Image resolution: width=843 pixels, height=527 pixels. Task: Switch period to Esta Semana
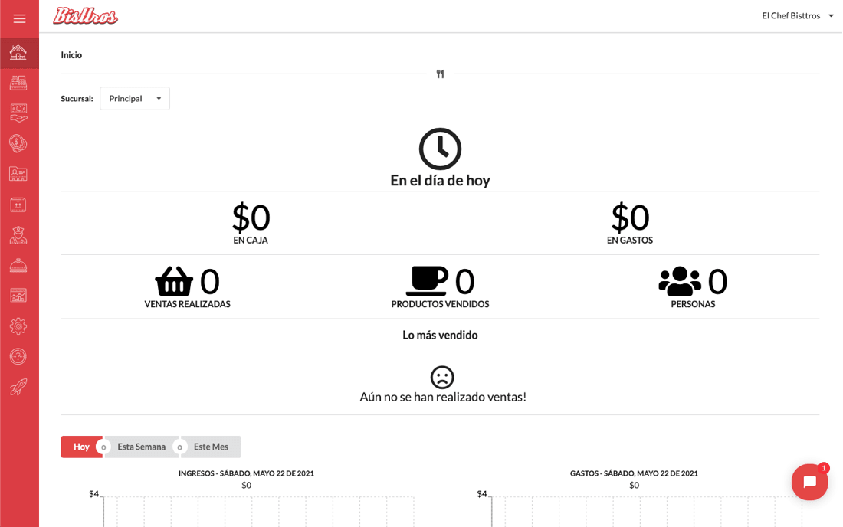142,447
